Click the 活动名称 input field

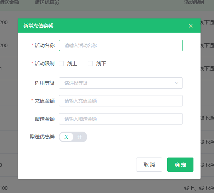click(x=120, y=45)
